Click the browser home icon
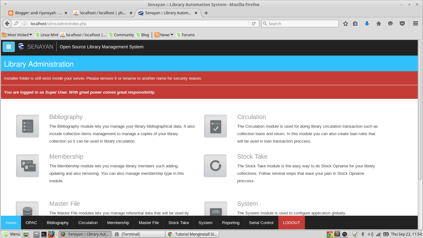 point(378,24)
